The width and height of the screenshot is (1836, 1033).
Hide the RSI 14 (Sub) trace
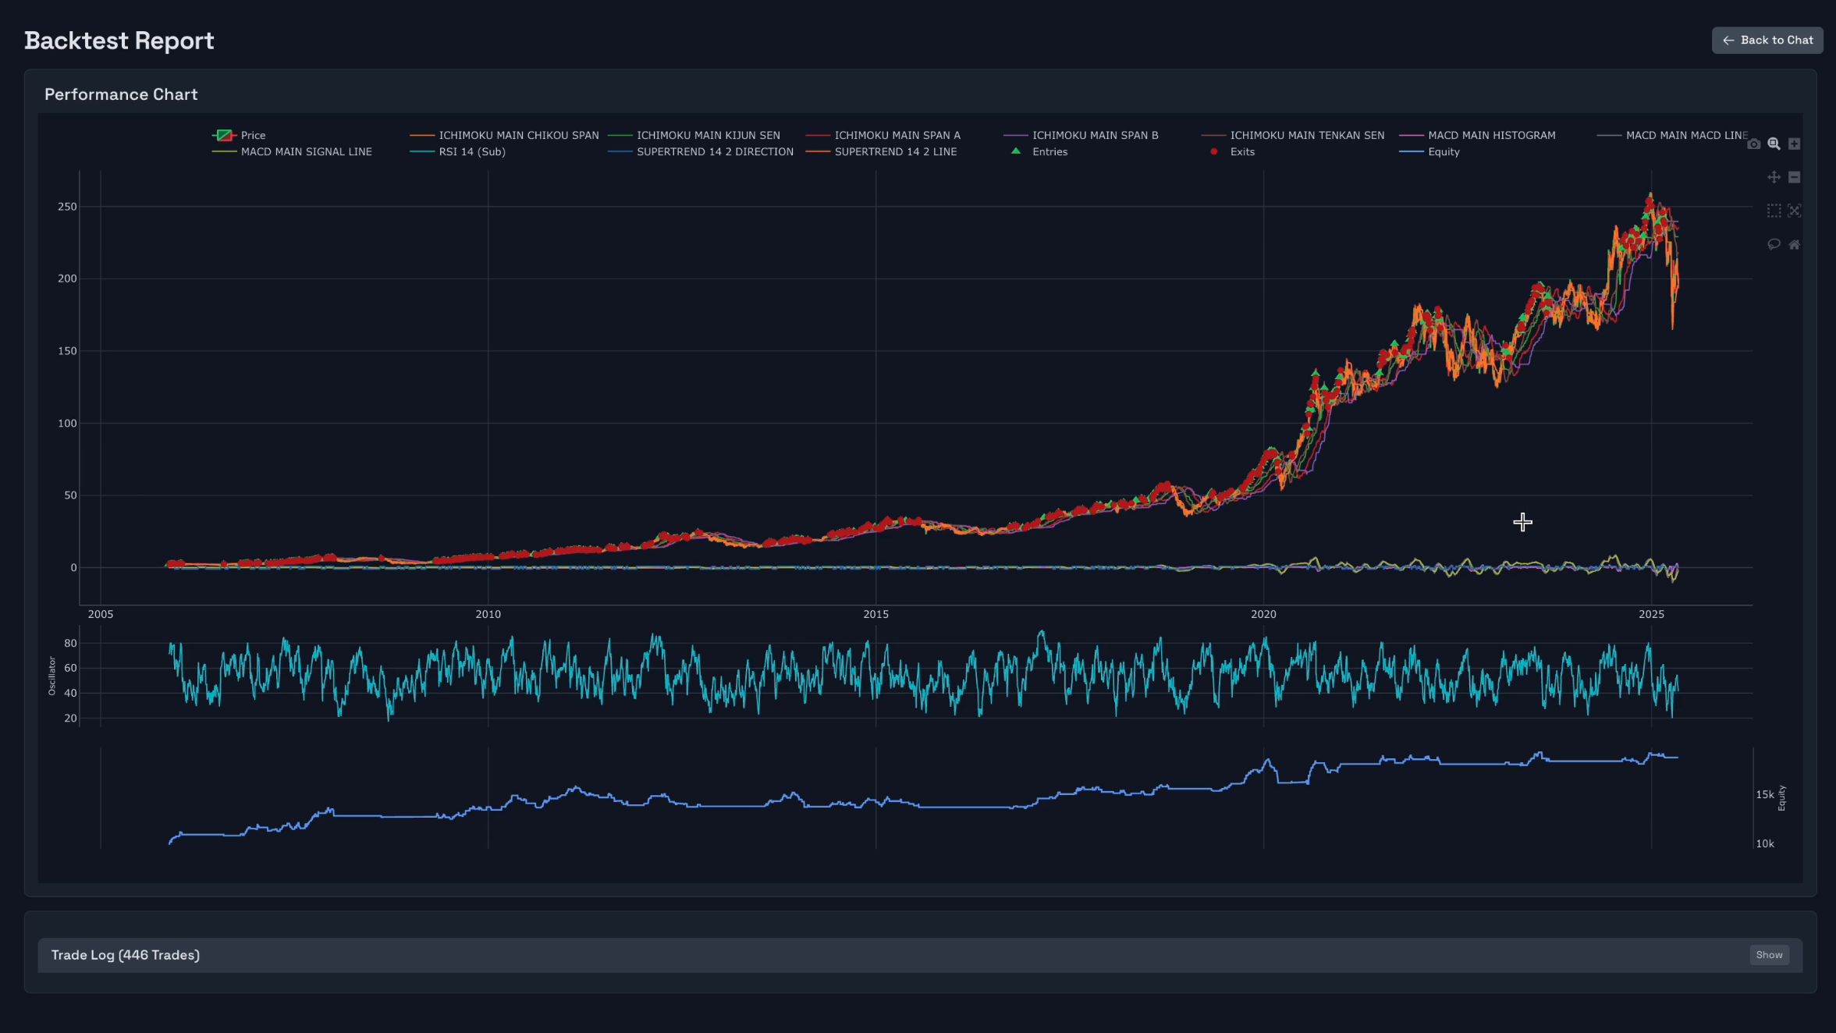(x=471, y=151)
